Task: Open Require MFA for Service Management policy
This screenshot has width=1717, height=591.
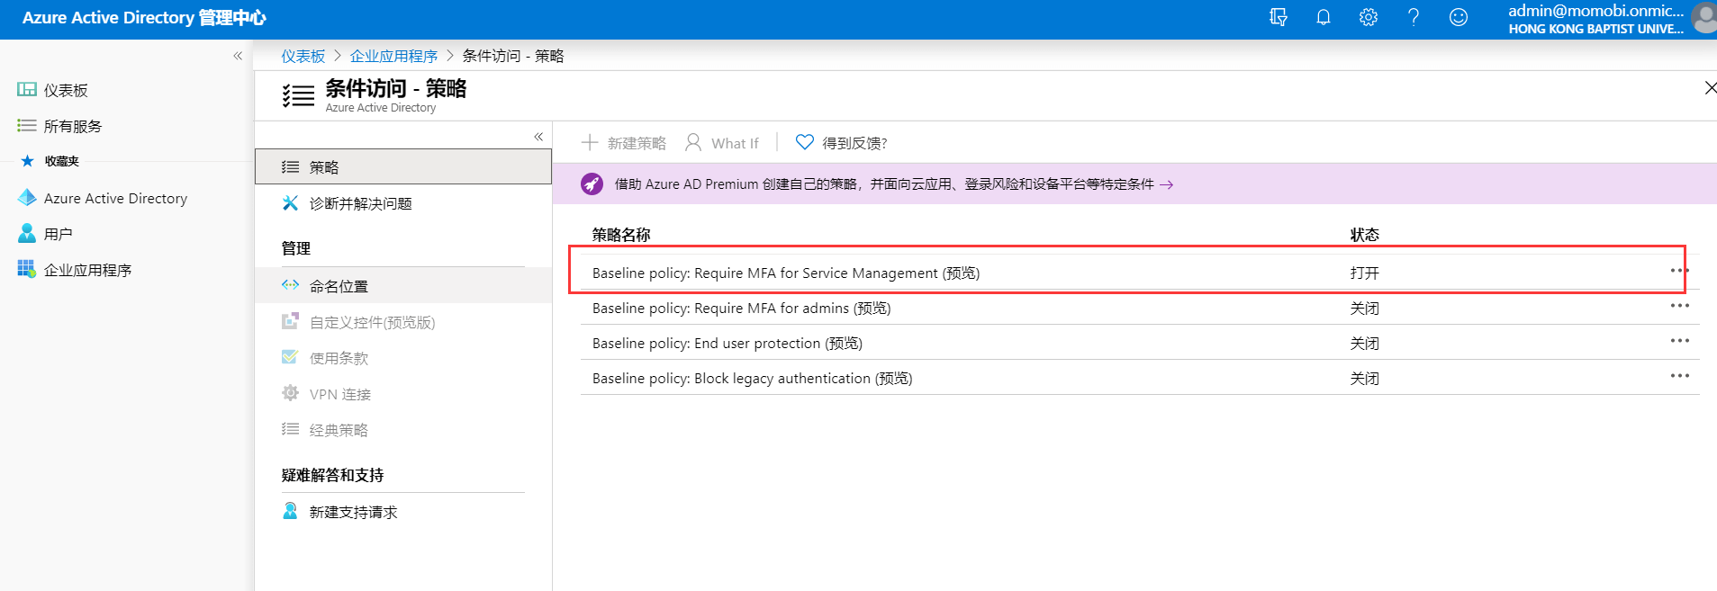Action: pyautogui.click(x=785, y=273)
